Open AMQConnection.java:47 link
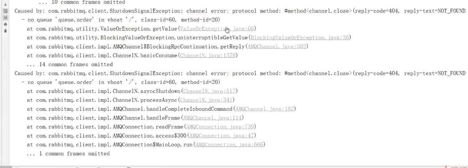 click(222, 136)
